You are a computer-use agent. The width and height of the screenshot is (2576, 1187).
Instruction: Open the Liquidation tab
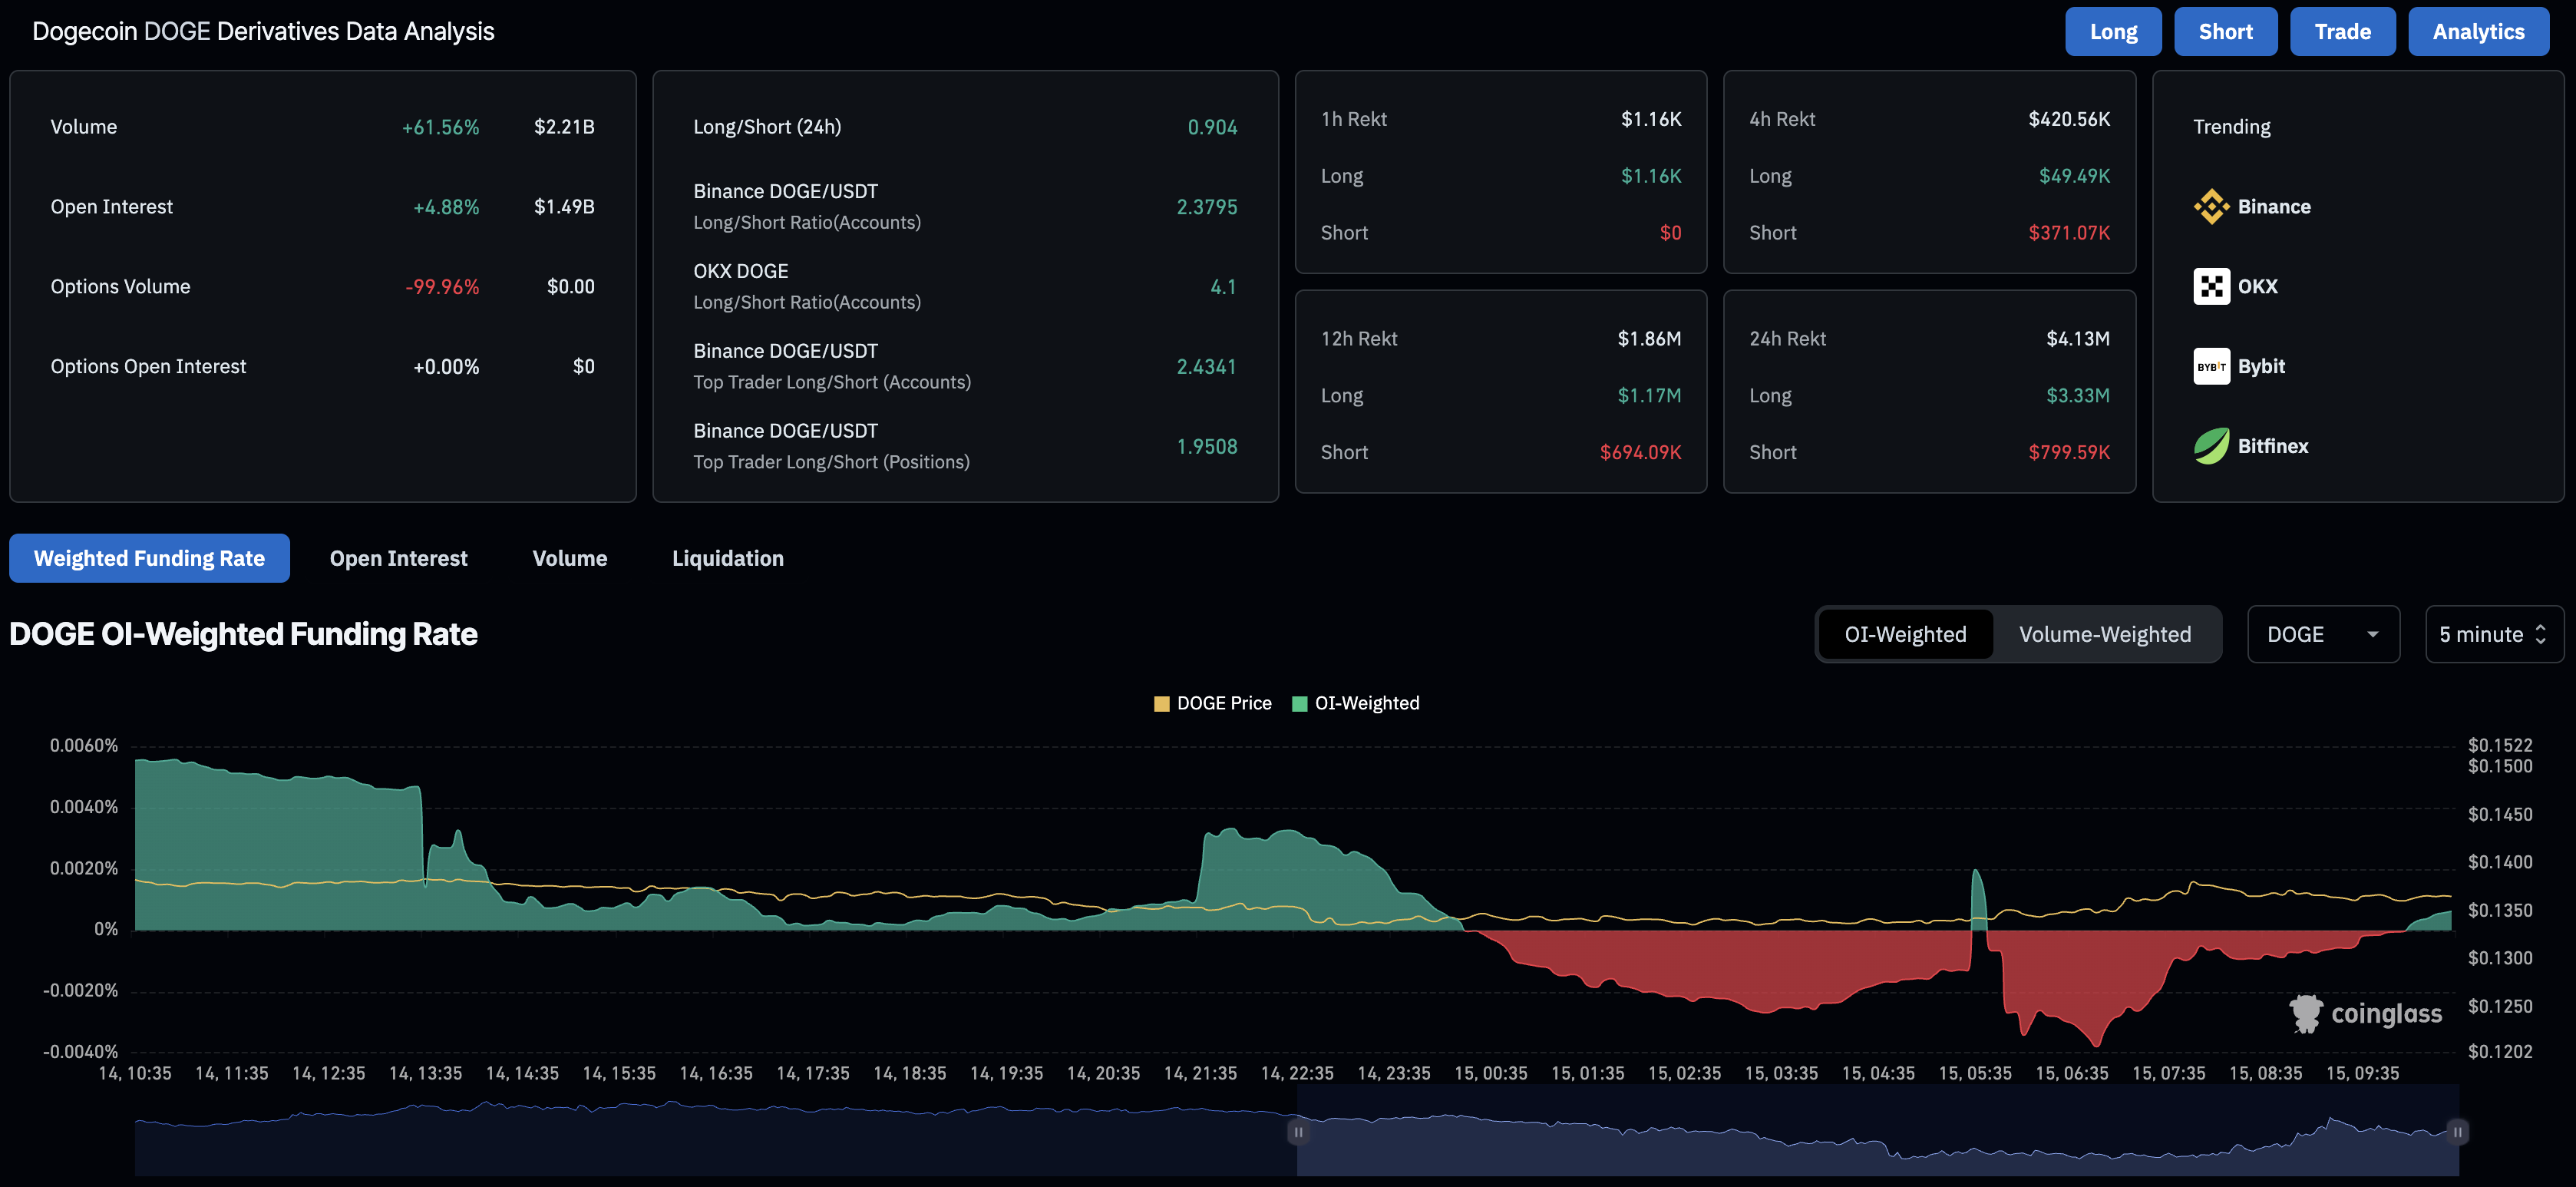pos(728,558)
